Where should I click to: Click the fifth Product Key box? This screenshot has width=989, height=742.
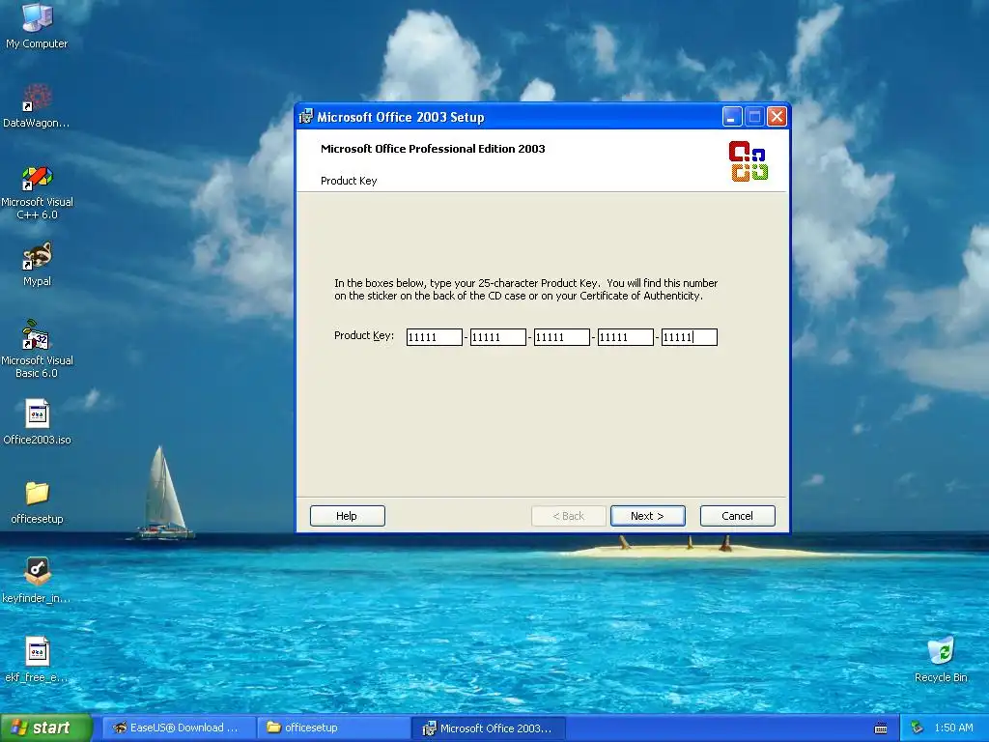pos(689,337)
